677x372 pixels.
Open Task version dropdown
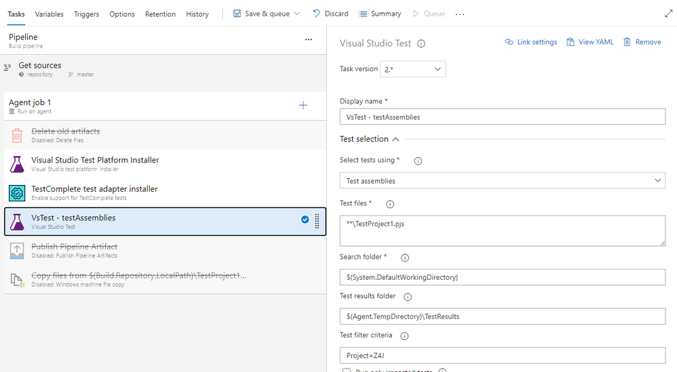click(x=412, y=69)
